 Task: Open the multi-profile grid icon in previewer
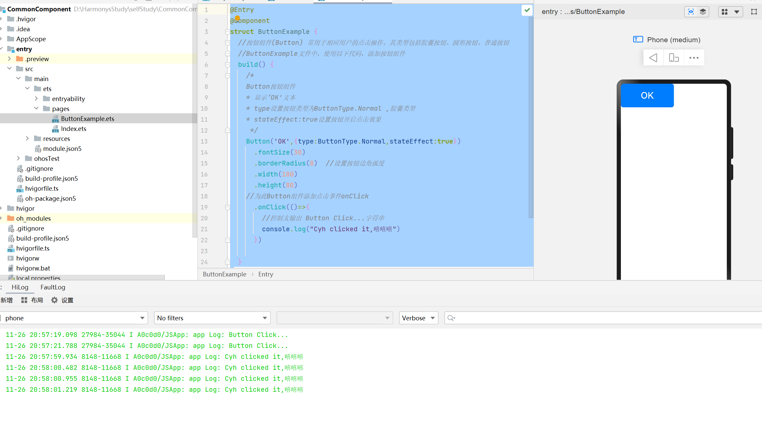[x=725, y=12]
